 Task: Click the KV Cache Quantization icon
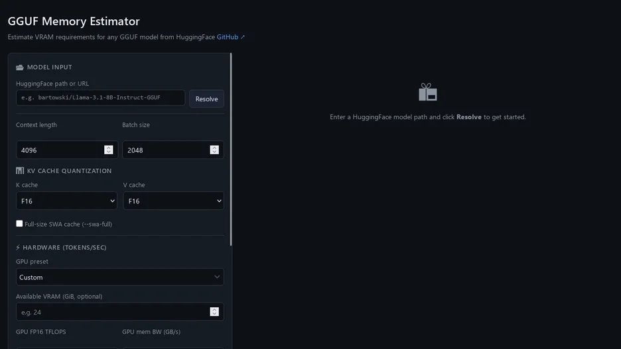tap(20, 171)
